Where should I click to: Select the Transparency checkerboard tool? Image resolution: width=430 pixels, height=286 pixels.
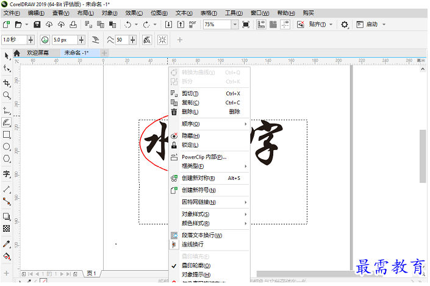(7, 229)
